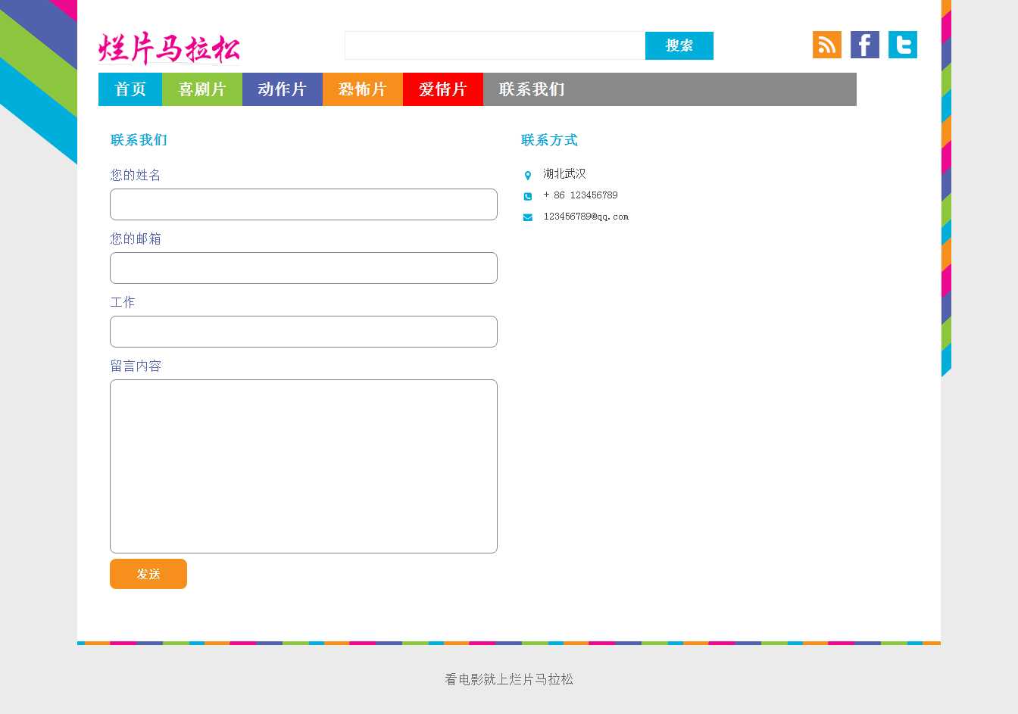Click the envelope email icon
Viewport: 1018px width, 714px height.
click(x=528, y=217)
